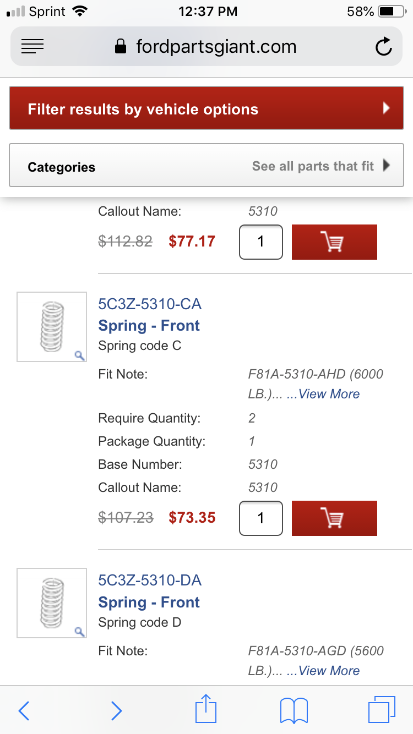
Task: Navigate back with the Safari back arrow
Action: click(x=24, y=710)
